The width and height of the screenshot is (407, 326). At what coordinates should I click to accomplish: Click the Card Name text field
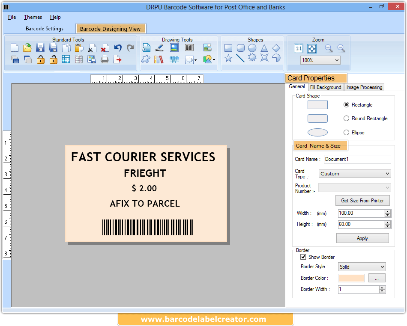(x=357, y=159)
